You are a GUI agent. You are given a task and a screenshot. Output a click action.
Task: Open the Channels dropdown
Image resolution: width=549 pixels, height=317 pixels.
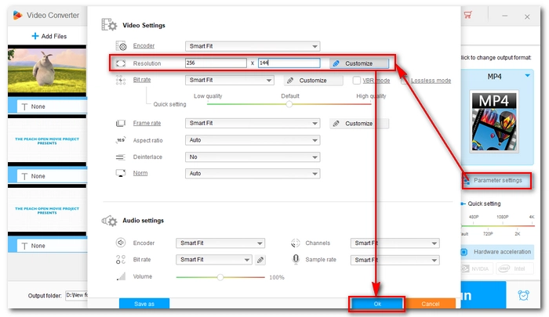395,243
